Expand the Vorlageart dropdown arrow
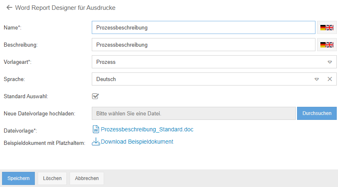This screenshot has height=187, width=338. [329, 62]
